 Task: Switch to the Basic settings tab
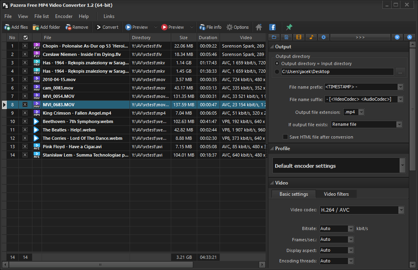294,194
